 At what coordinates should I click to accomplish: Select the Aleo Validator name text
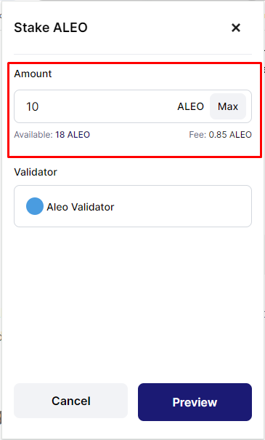[x=81, y=207]
